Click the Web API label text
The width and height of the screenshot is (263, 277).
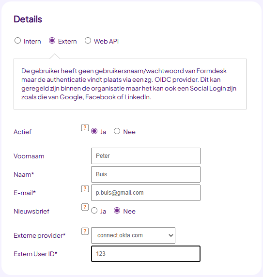coord(106,41)
